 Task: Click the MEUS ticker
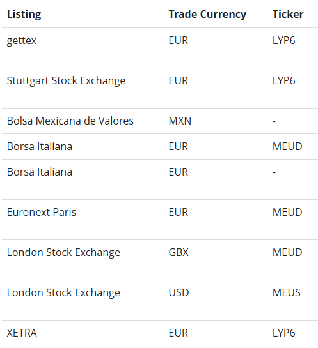(x=287, y=292)
